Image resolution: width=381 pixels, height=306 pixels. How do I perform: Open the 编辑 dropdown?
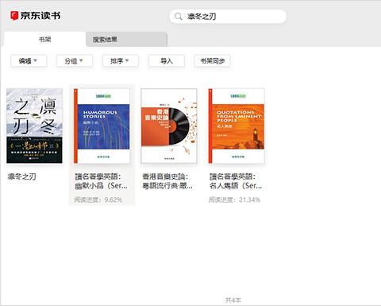click(x=29, y=61)
